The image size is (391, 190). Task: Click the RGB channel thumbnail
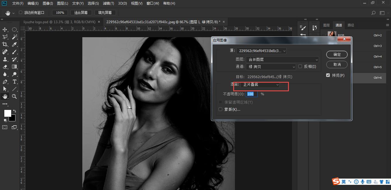coord(332,34)
